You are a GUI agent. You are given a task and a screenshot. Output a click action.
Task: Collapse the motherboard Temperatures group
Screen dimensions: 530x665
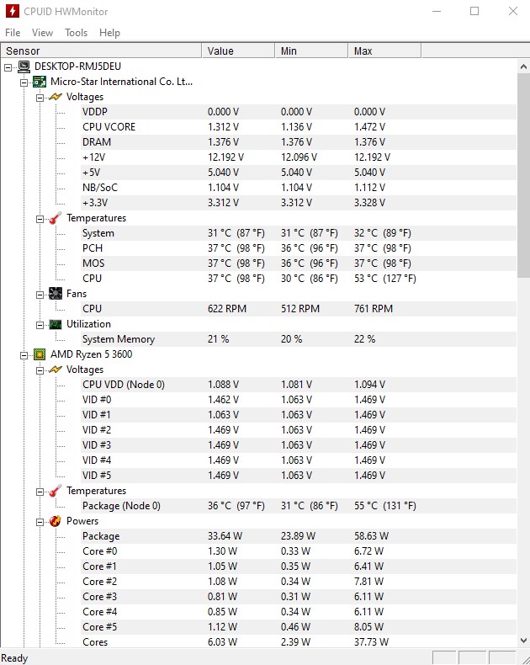coord(40,219)
